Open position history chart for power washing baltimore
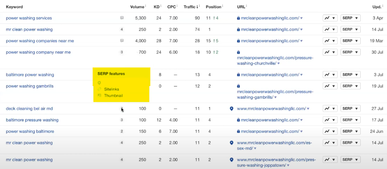Image resolution: width=387 pixels, height=169 pixels. [x=330, y=131]
